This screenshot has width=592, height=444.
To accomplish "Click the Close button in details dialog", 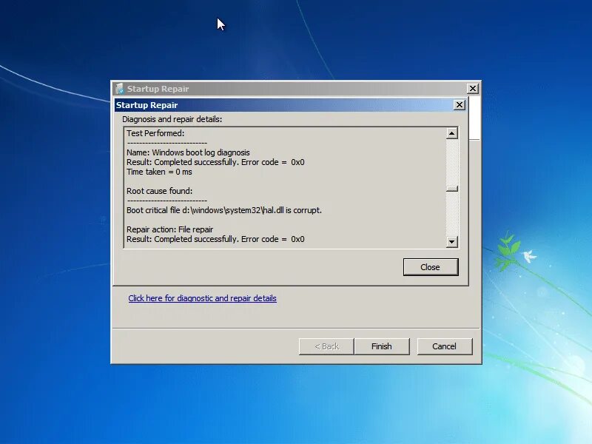I will tap(431, 267).
